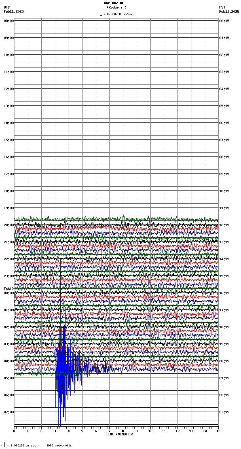Click the 12 minute tick label
This screenshot has width=241, height=449.
(x=177, y=431)
